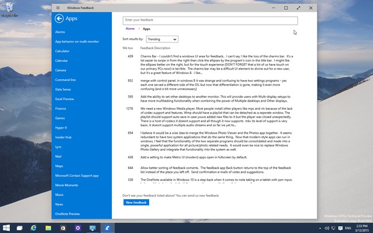This screenshot has width=373, height=233.
Task: Open the Metro UI fullscreen default feedback
Action: click(193, 157)
